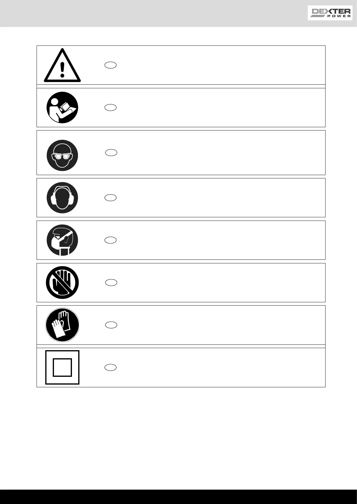357x504 pixels.
Task: Click the oval beside the gloves symbol
Action: [x=111, y=325]
